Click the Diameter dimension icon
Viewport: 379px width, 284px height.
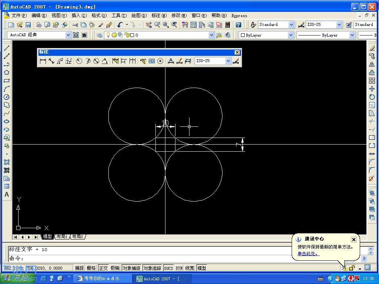click(96, 61)
